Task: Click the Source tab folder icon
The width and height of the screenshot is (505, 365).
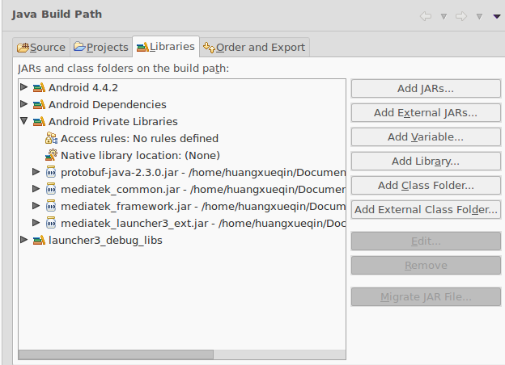Action: pos(23,48)
